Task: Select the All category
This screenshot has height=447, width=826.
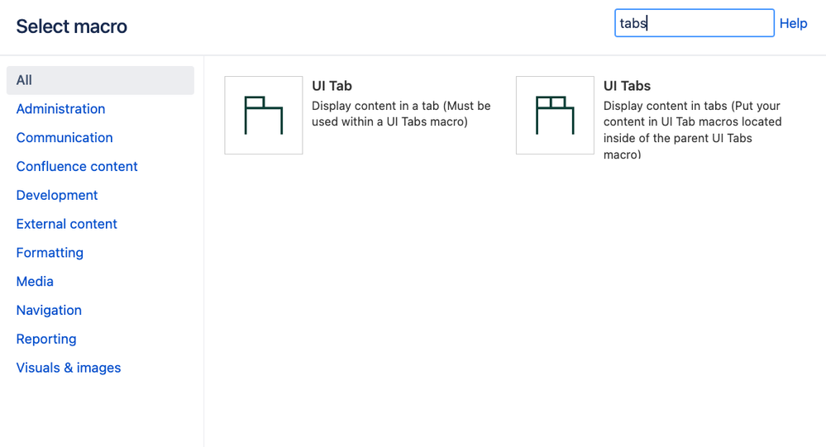Action: [x=100, y=80]
